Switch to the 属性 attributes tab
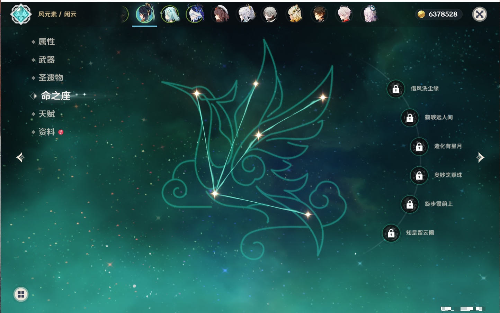The image size is (500, 313). pos(46,42)
